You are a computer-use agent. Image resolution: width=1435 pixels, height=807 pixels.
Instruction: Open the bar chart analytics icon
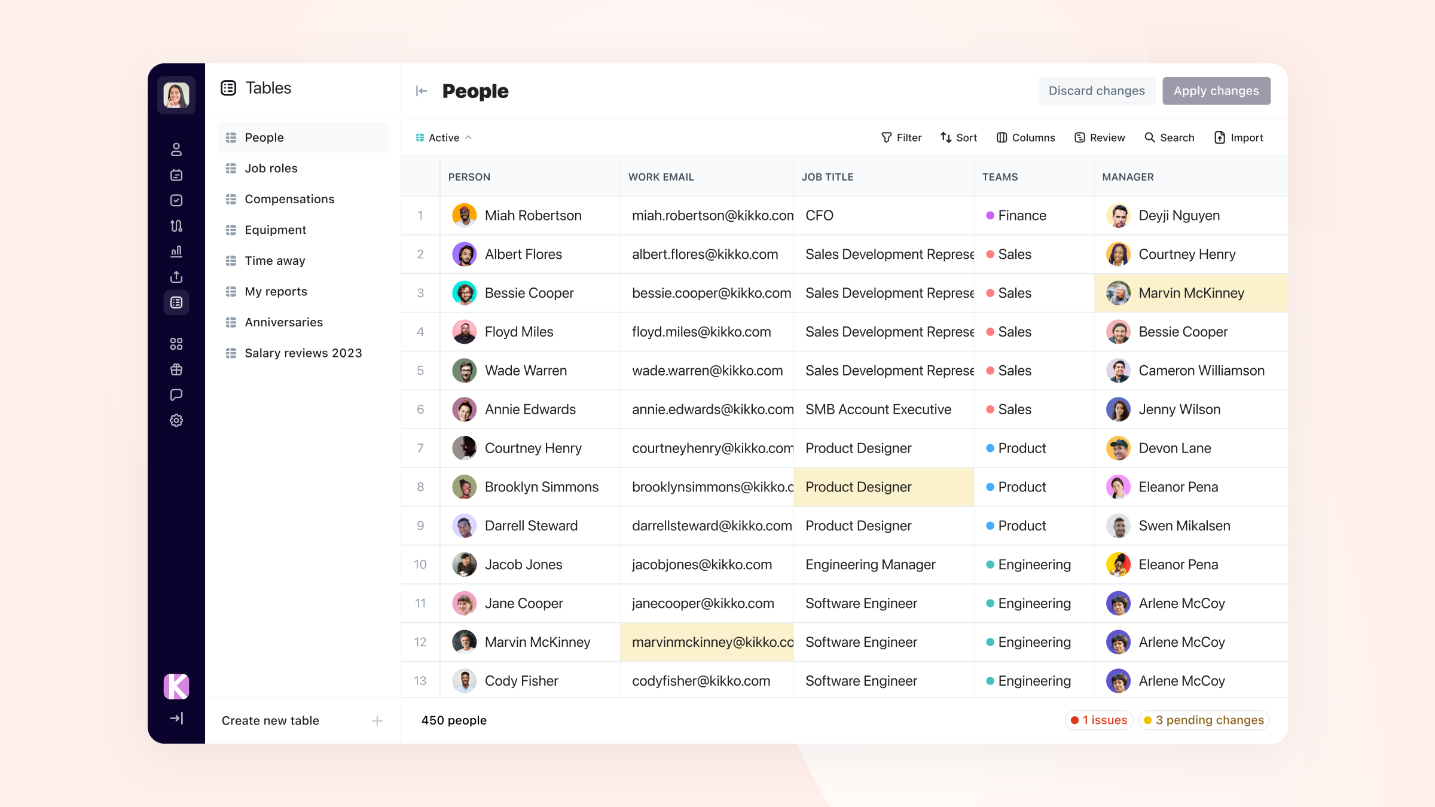tap(176, 251)
